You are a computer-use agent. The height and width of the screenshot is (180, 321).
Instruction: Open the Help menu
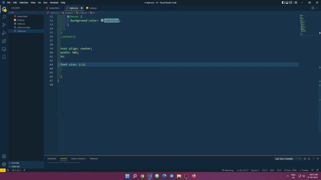click(63, 2)
